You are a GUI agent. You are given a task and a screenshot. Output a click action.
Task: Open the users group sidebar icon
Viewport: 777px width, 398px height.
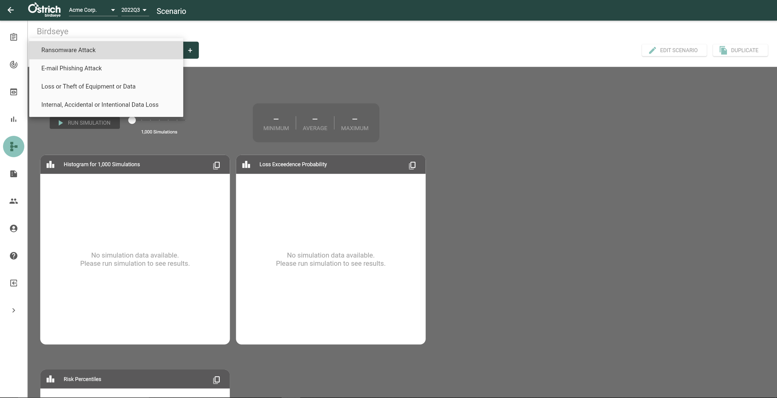[13, 201]
